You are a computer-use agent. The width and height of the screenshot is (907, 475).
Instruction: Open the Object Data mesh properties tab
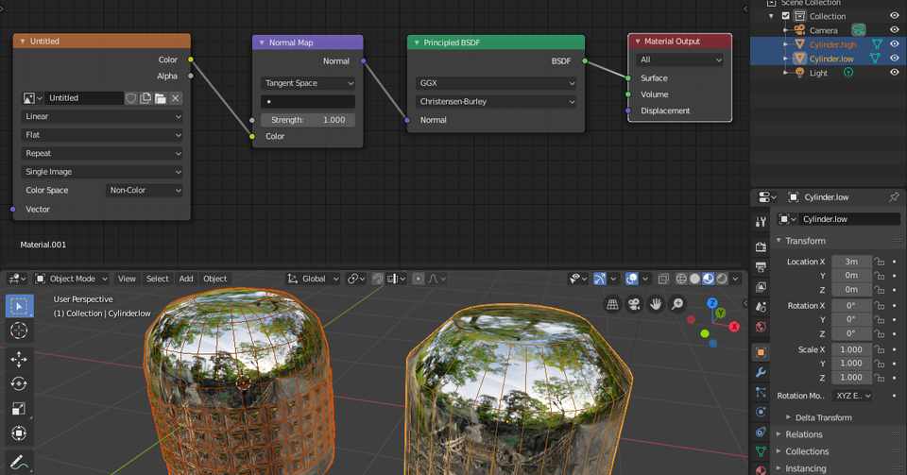coord(761,452)
